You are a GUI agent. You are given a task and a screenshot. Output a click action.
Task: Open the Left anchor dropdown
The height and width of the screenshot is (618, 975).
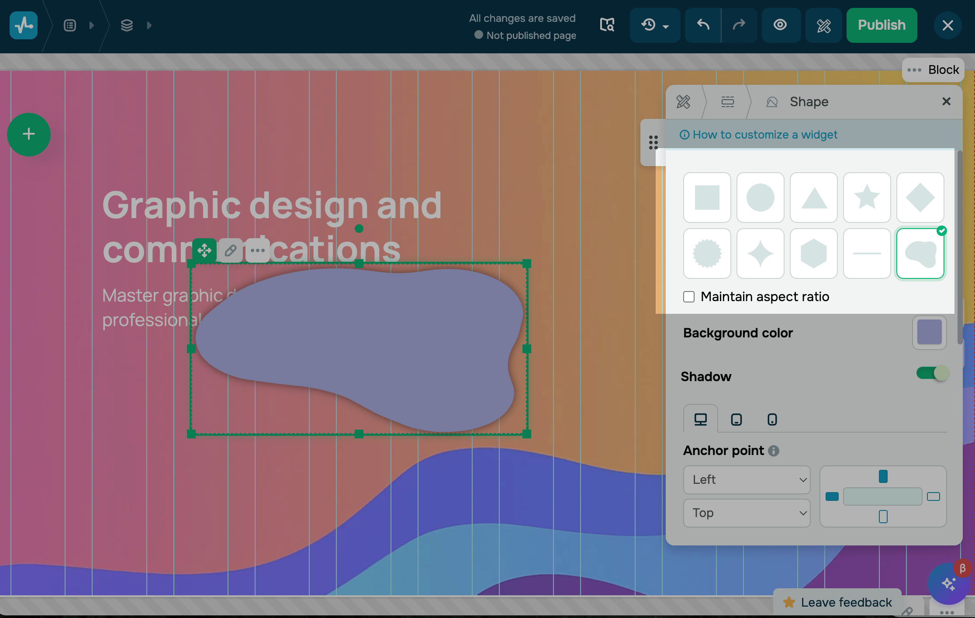[x=747, y=479]
